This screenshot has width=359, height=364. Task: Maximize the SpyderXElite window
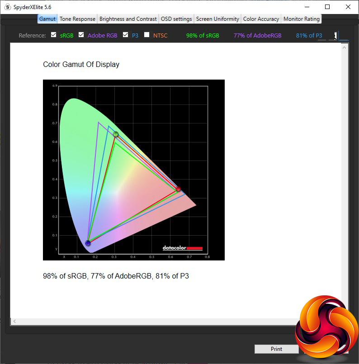(327, 7)
